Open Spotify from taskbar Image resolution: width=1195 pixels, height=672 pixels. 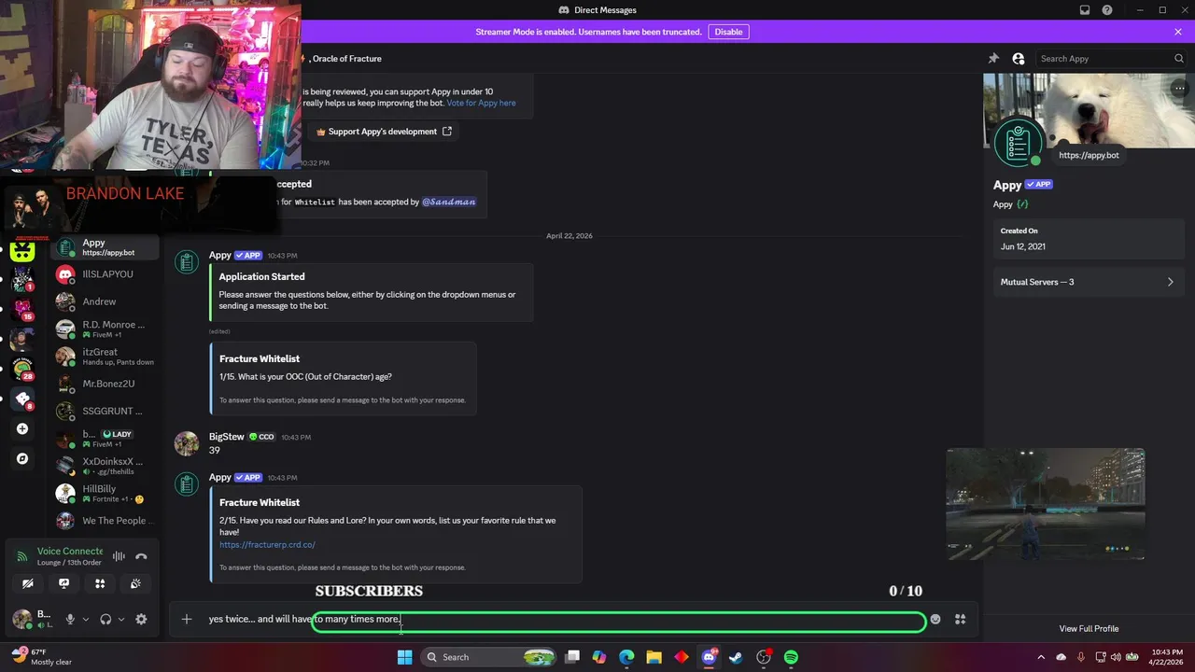click(791, 657)
